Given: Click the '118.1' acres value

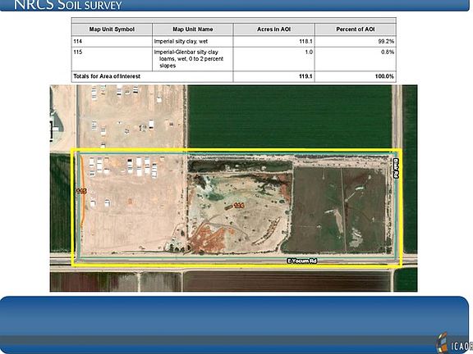Looking at the screenshot, I should [x=305, y=41].
